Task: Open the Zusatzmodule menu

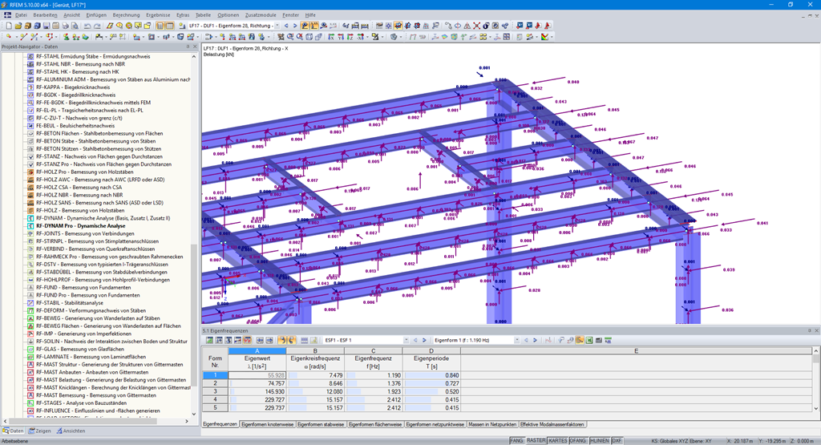Action: pyautogui.click(x=261, y=15)
